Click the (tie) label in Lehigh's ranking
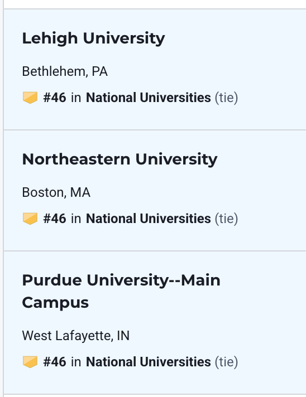 click(x=226, y=98)
